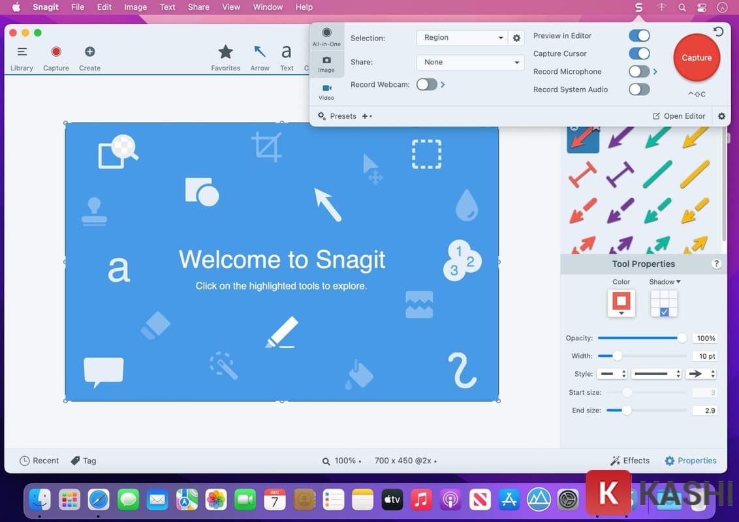
Task: Click the big red Capture button
Action: tap(697, 57)
